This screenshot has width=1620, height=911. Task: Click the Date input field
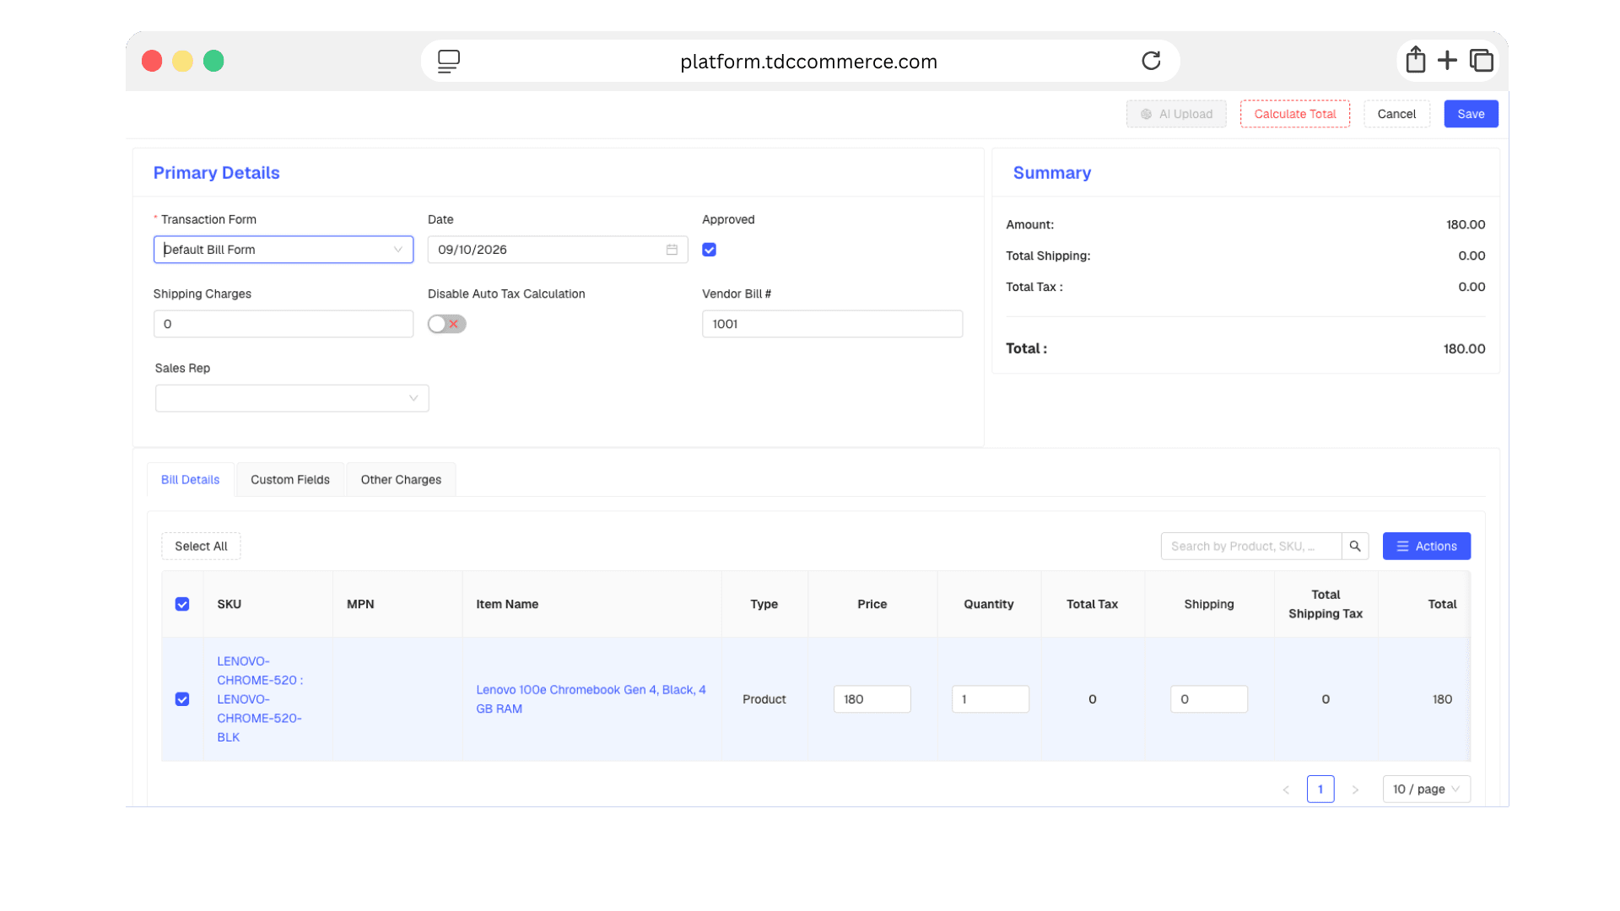(558, 250)
